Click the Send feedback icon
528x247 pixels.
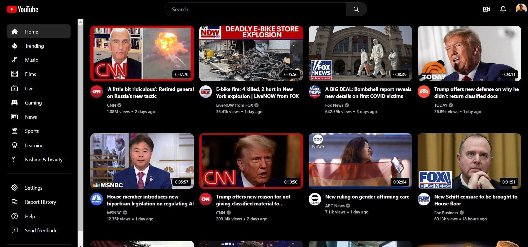click(14, 230)
